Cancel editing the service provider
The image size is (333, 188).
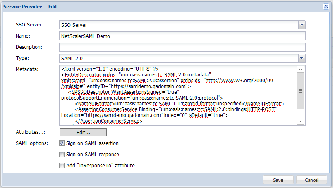[x=311, y=180]
